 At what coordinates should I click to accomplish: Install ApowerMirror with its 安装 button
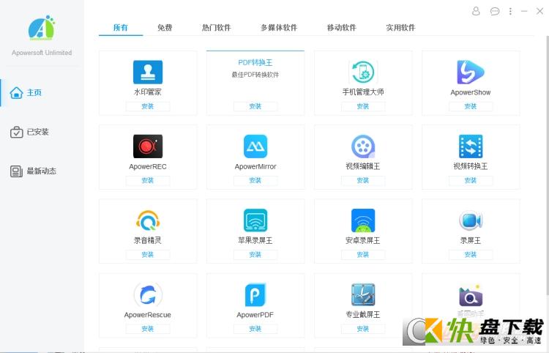point(255,181)
